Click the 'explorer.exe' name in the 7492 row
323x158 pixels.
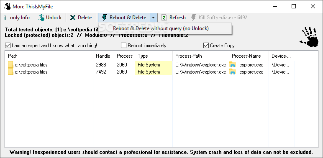pos(251,72)
